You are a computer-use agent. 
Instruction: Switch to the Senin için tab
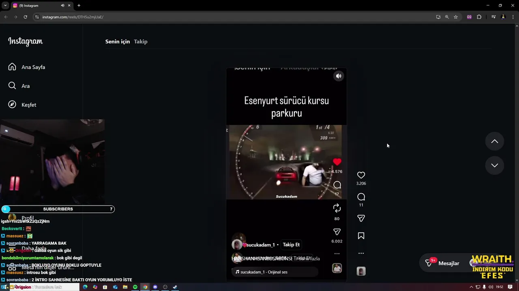coord(118,42)
